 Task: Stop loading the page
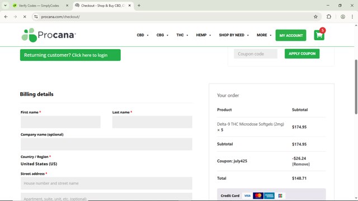(x=25, y=17)
